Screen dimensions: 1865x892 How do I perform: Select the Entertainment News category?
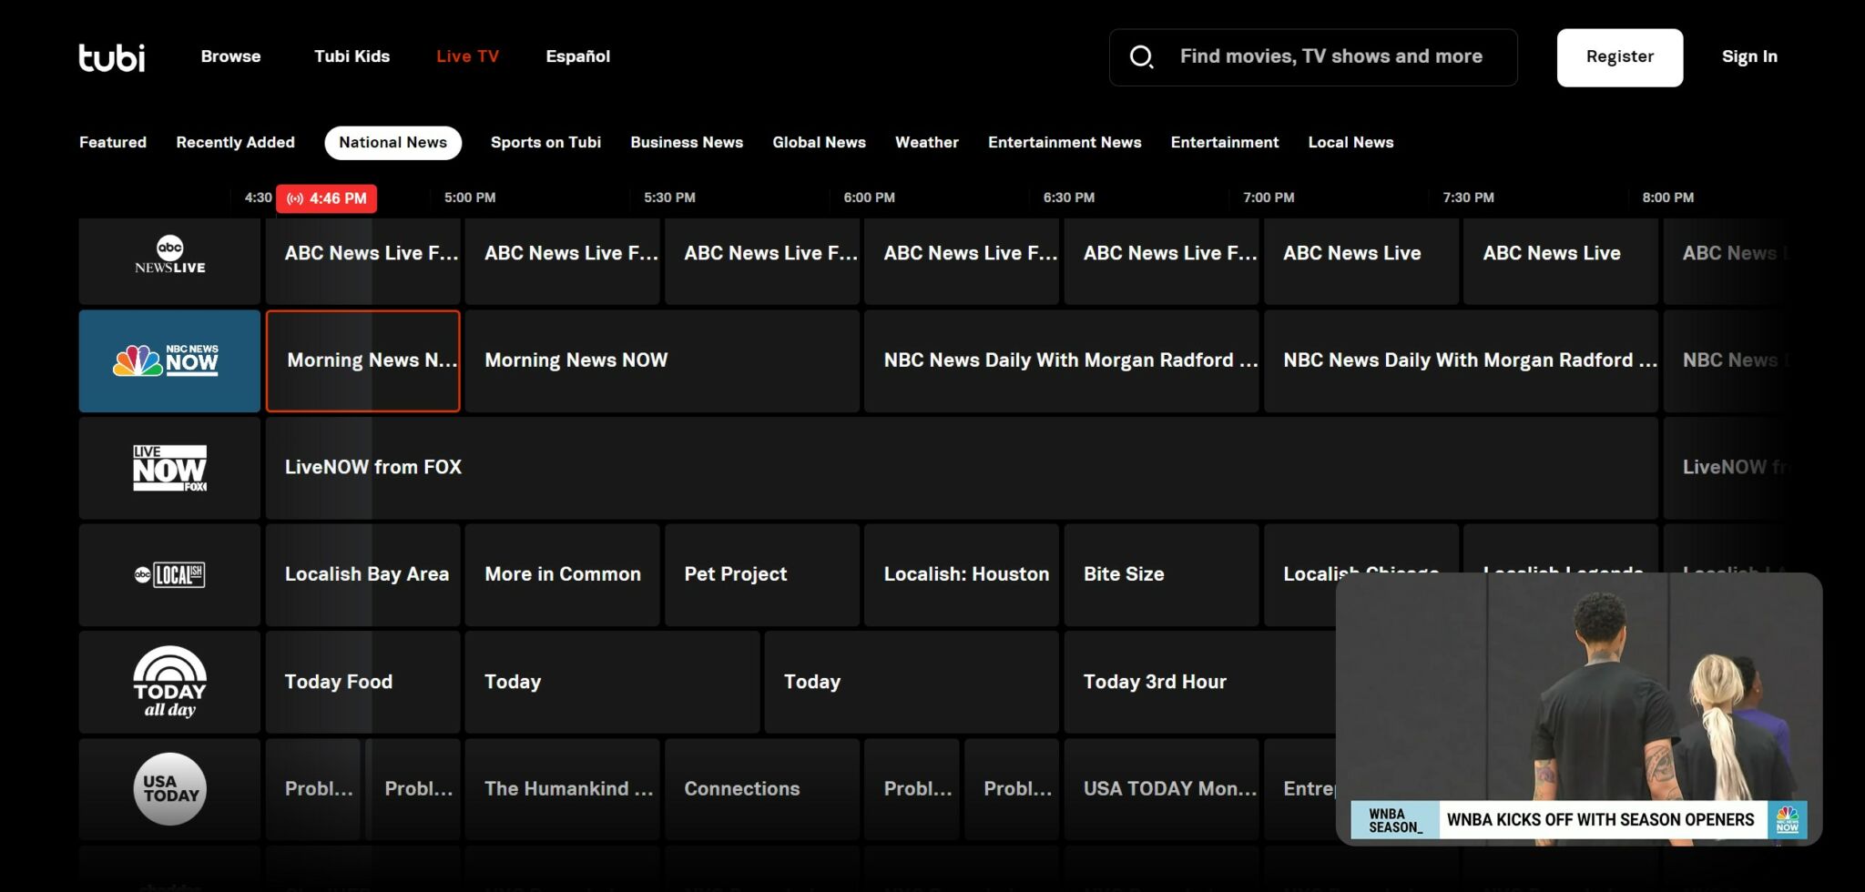[x=1065, y=142]
